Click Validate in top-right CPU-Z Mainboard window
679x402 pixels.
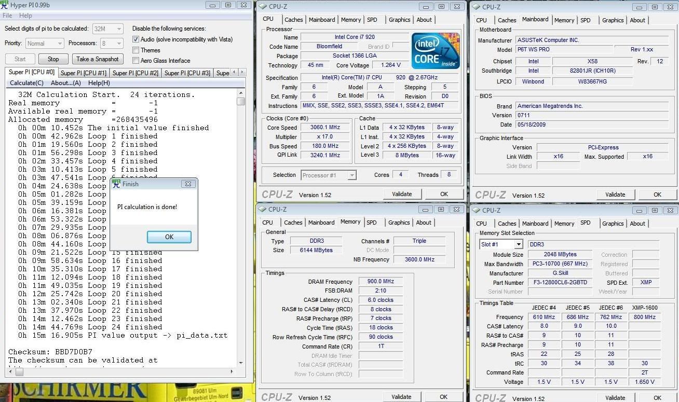pyautogui.click(x=615, y=195)
